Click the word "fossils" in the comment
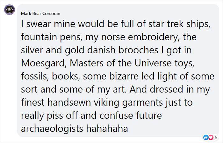This screenshot has height=143, width=223. tap(34, 76)
